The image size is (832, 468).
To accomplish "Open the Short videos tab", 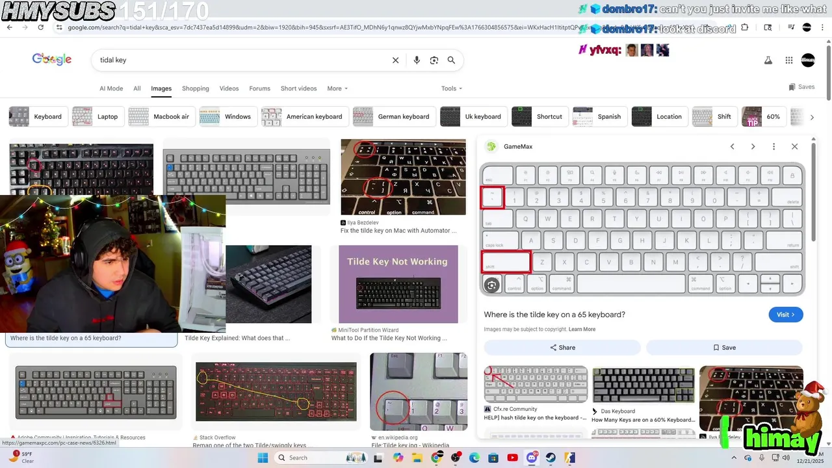I will 298,88.
